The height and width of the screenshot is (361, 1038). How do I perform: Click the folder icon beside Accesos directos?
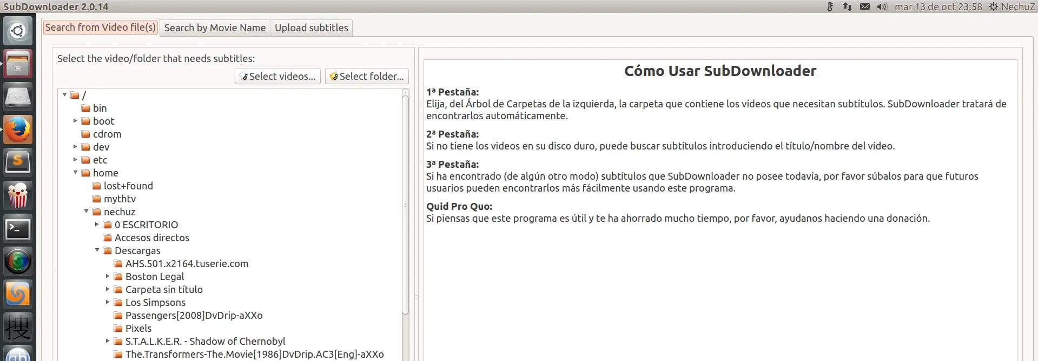(107, 238)
